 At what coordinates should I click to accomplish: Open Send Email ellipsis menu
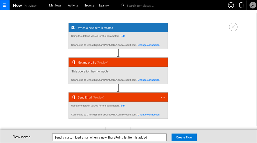click(163, 97)
